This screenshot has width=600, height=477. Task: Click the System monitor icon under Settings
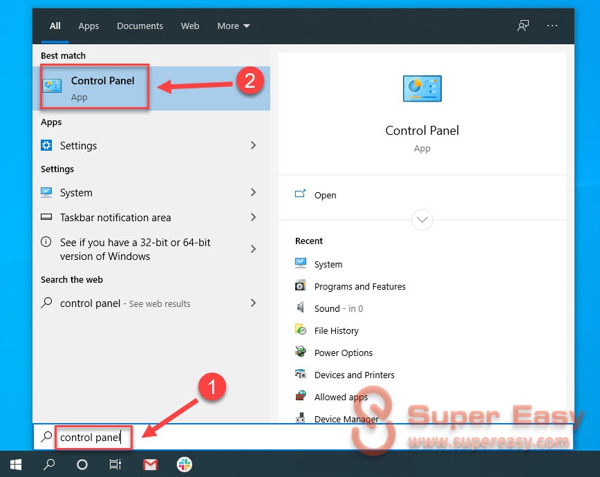pos(46,192)
